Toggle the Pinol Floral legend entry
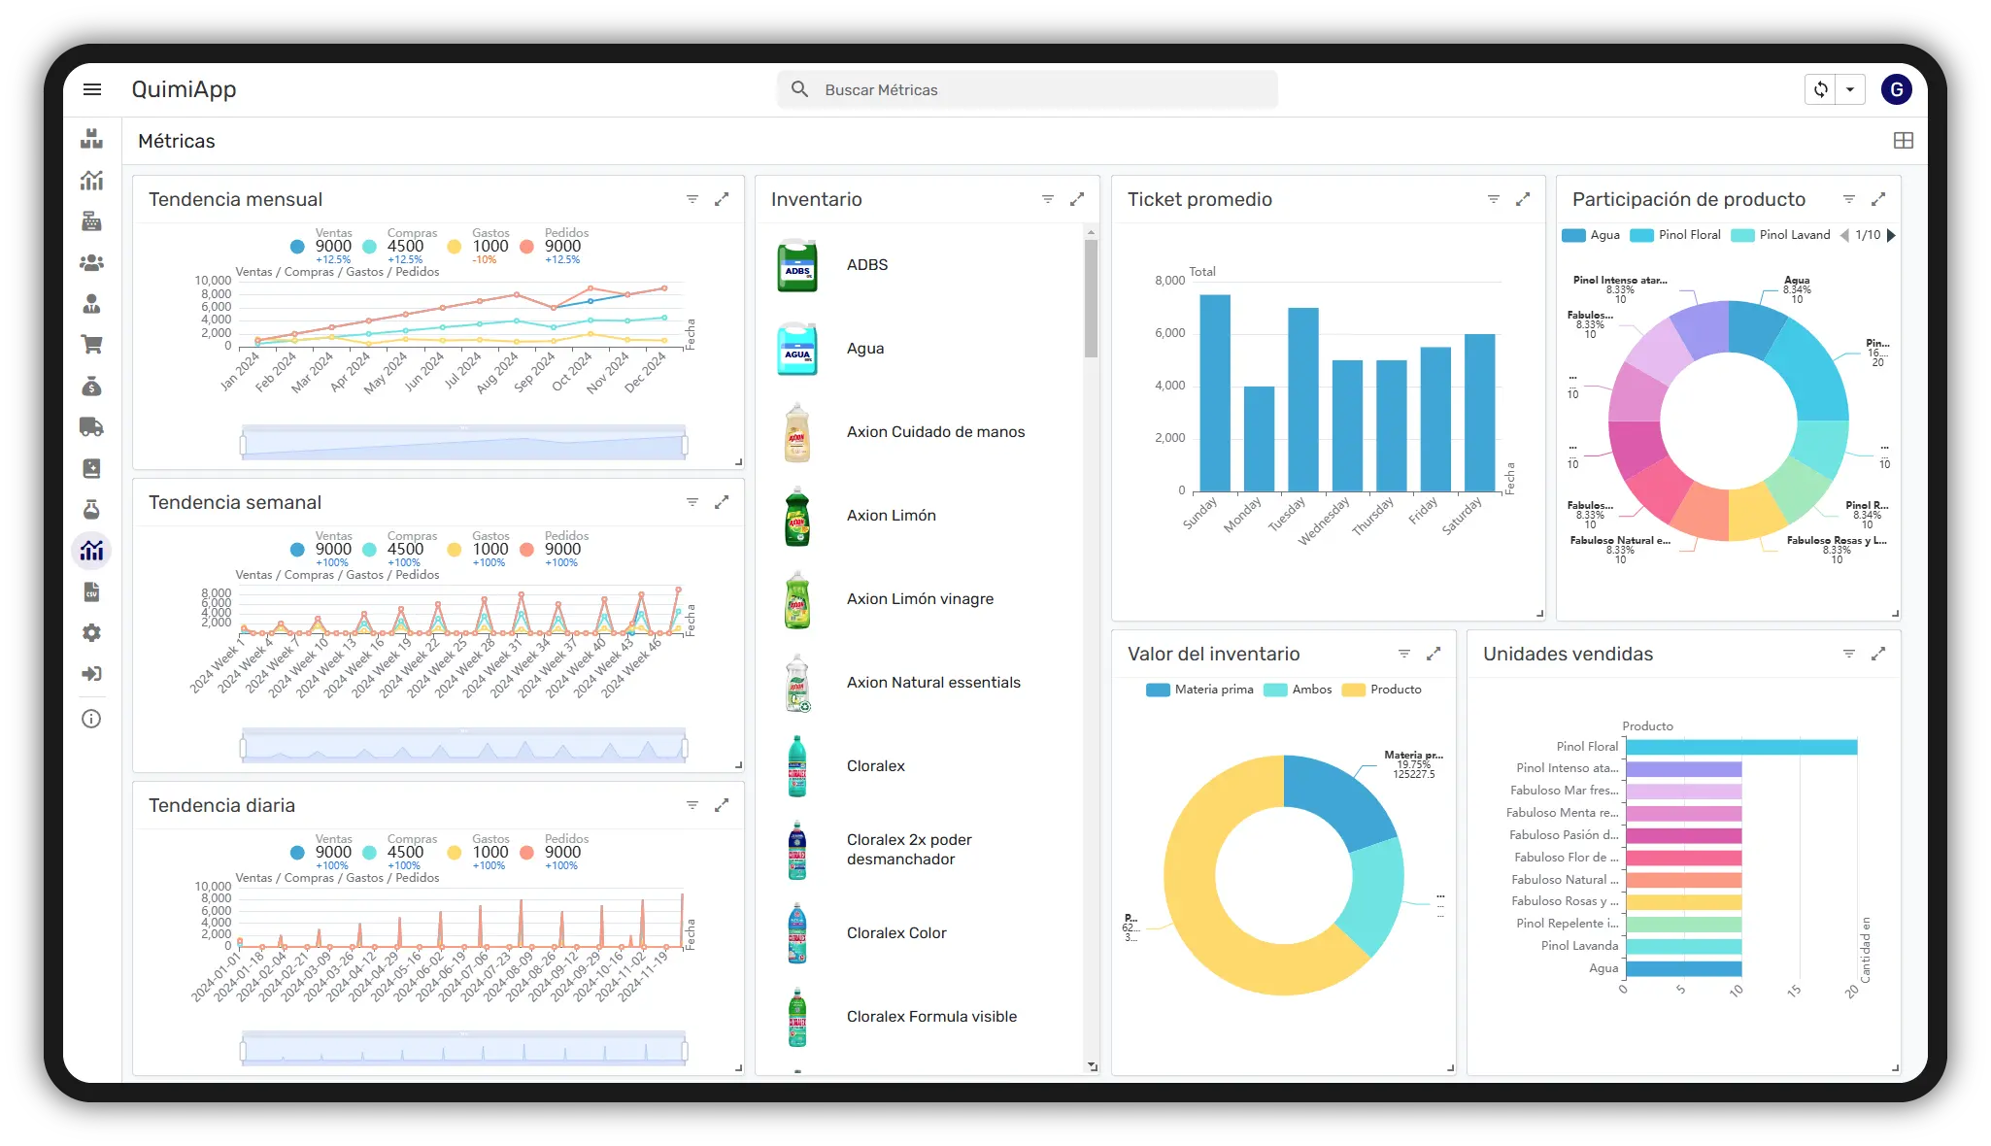Image resolution: width=1991 pixels, height=1146 pixels. point(1675,235)
